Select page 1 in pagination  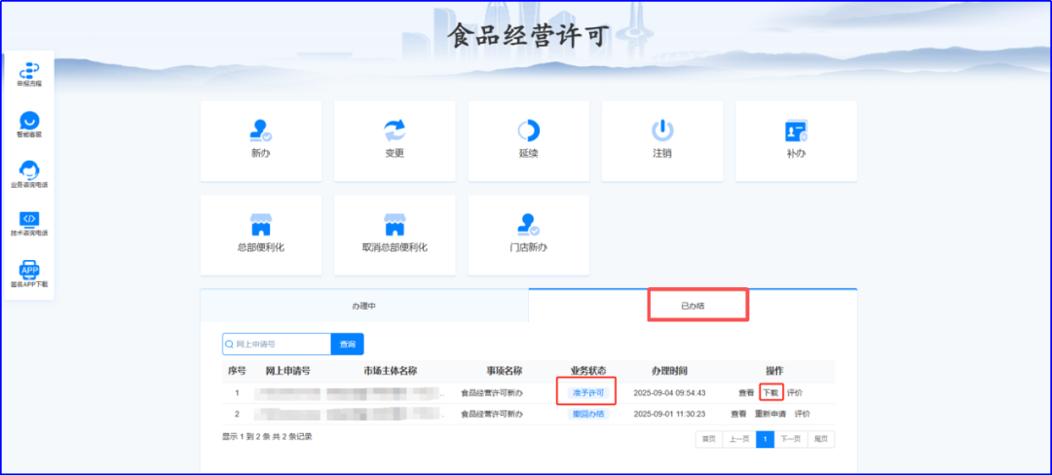coord(766,439)
